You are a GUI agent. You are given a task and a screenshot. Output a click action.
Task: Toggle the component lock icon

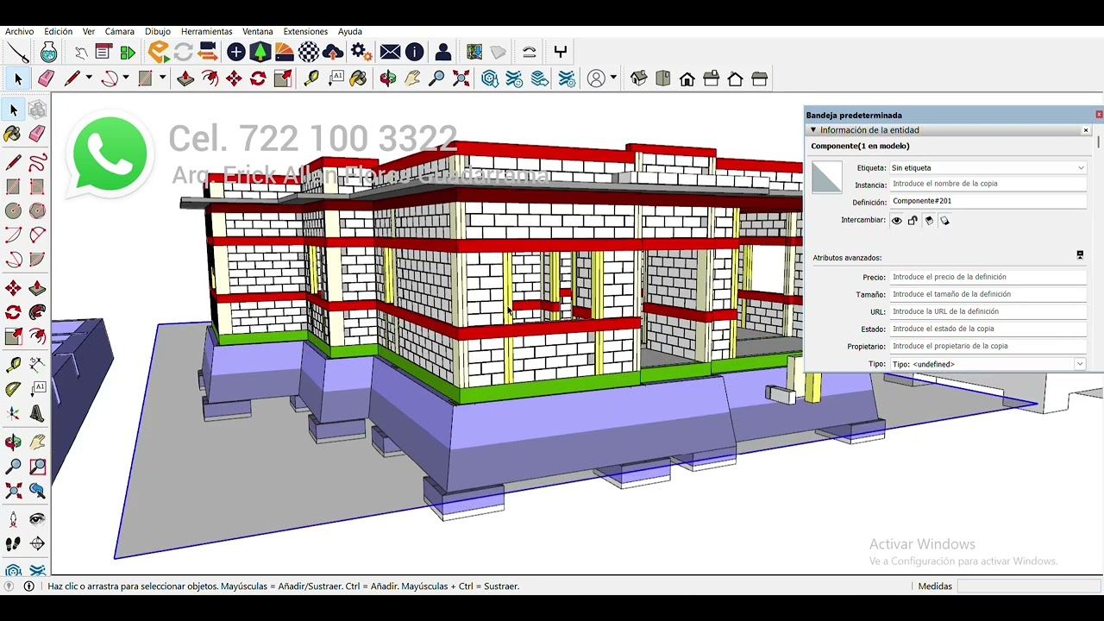(913, 221)
